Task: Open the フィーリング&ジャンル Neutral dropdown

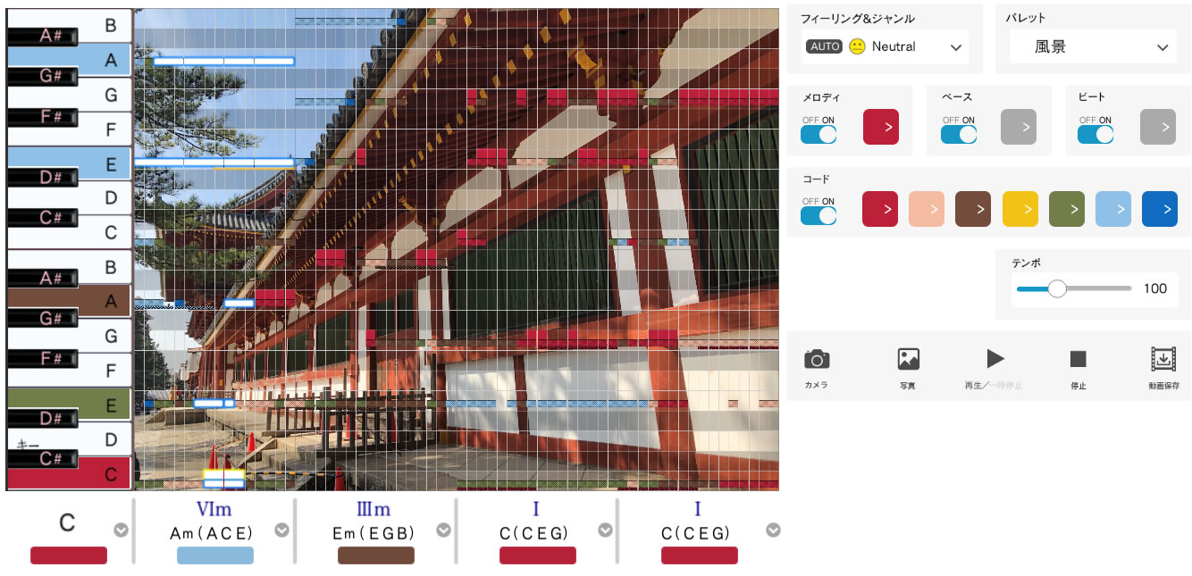Action: tap(885, 46)
